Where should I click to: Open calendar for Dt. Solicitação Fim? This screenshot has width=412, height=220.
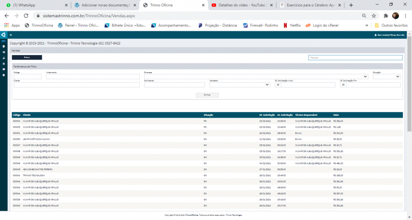[x=343, y=85]
